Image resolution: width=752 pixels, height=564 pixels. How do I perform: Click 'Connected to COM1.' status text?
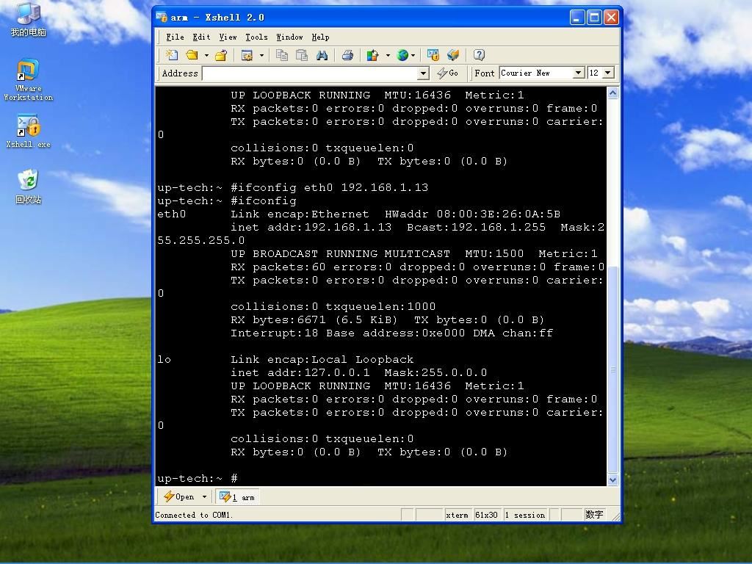(194, 515)
